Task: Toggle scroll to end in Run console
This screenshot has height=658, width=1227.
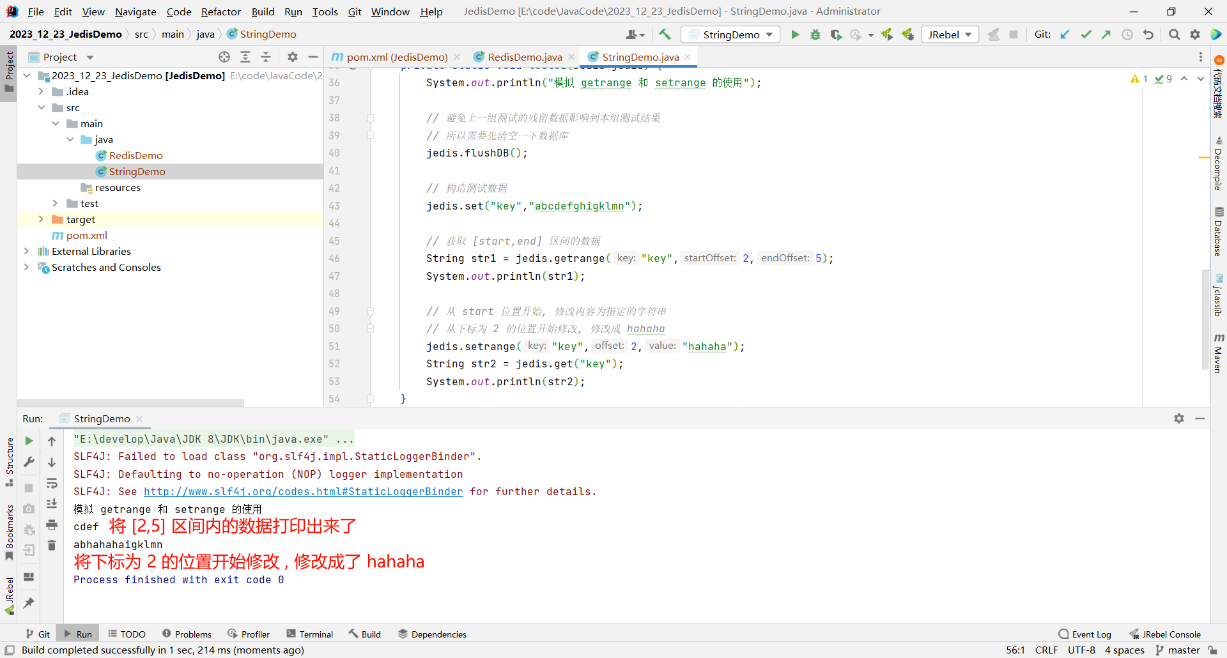Action: pos(52,504)
